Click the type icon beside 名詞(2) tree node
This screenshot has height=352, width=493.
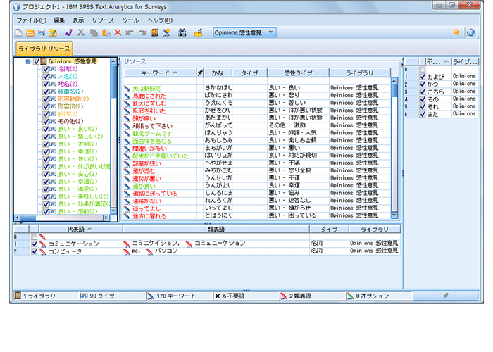click(x=53, y=69)
